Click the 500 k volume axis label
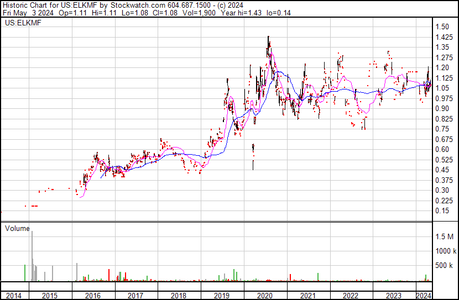Screen dimensions: 459x300 point(444,265)
